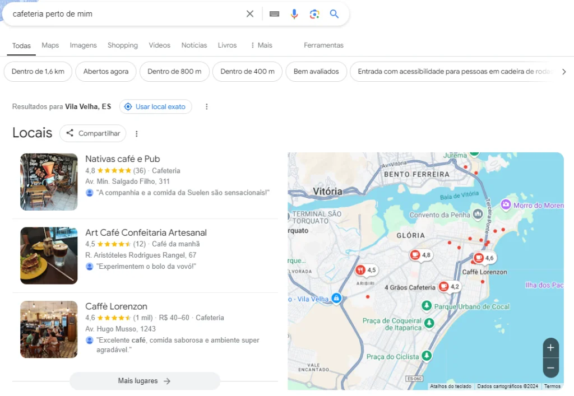This screenshot has height=396, width=574.
Task: Toggle the Dentro de 400 m filter
Action: (247, 71)
